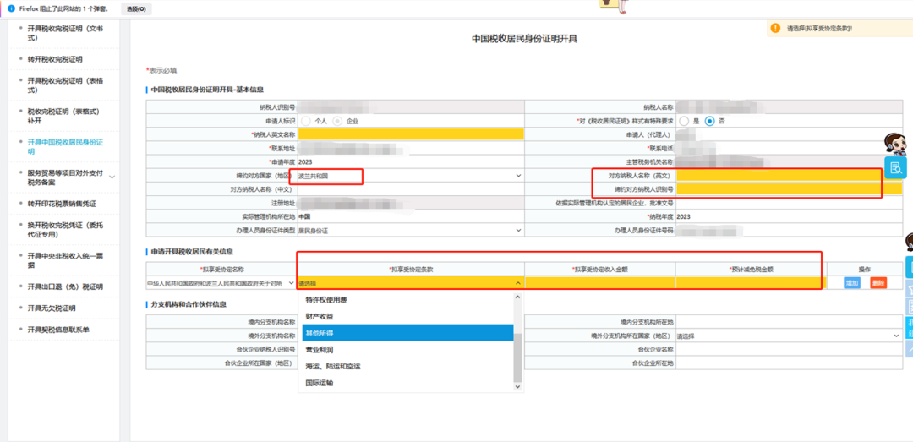This screenshot has height=442, width=913.
Task: Click the 对方纳税人名称(英文) input field
Action: (789, 175)
